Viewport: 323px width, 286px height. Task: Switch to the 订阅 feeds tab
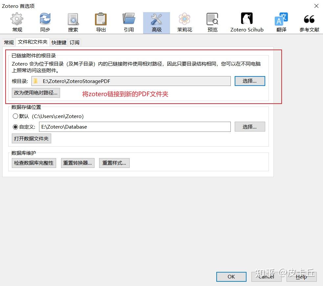click(x=75, y=42)
